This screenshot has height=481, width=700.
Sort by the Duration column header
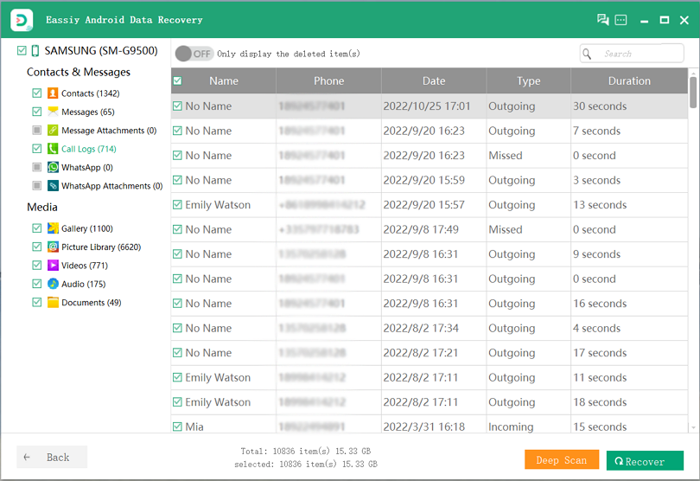[629, 81]
